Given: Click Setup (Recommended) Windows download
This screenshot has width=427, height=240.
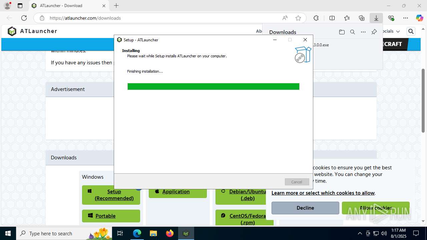Looking at the screenshot, I should [111, 195].
